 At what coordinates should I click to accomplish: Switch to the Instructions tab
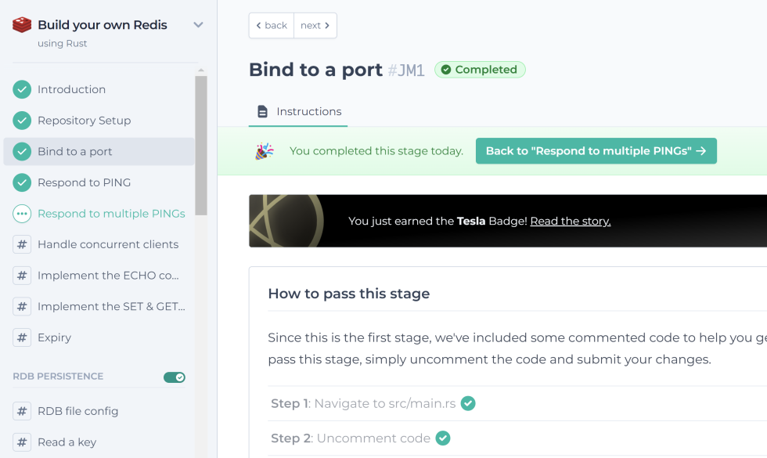299,112
